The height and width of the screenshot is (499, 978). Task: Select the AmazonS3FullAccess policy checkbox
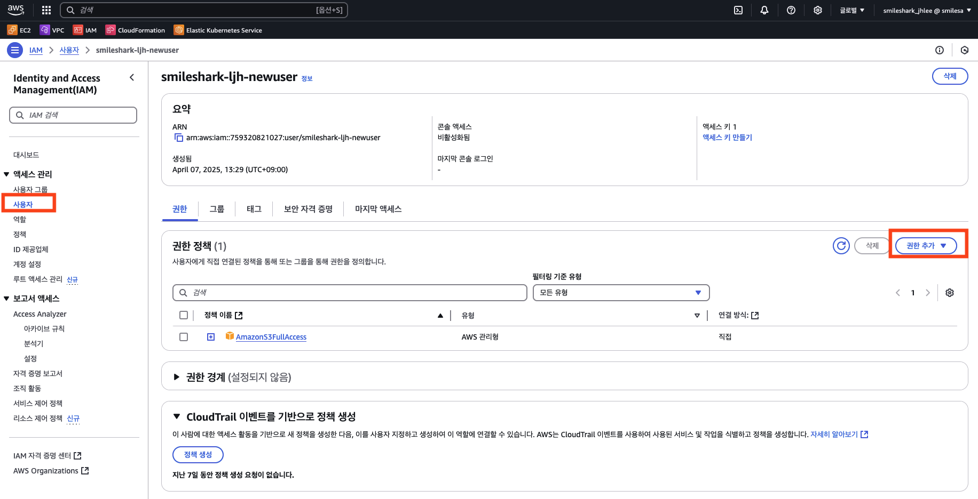click(184, 337)
